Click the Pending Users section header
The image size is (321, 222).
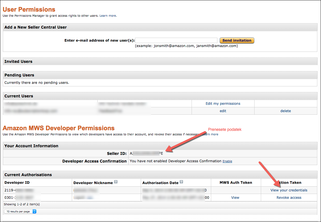click(x=160, y=75)
